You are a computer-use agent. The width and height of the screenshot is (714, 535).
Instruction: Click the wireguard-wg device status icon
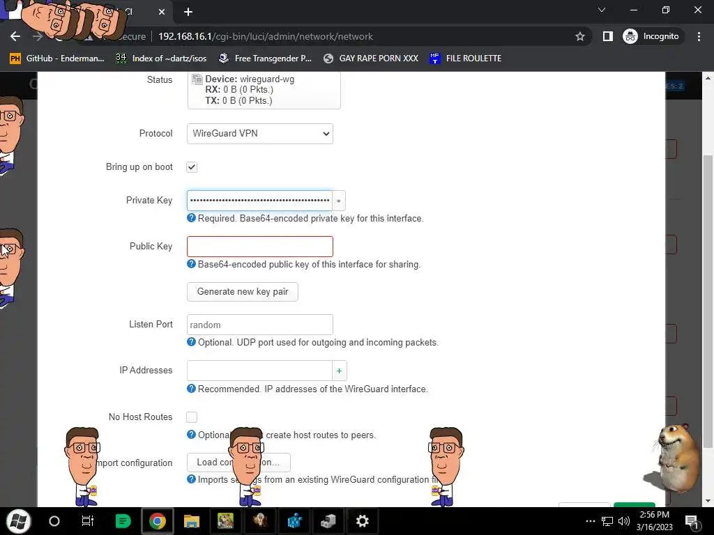(197, 79)
